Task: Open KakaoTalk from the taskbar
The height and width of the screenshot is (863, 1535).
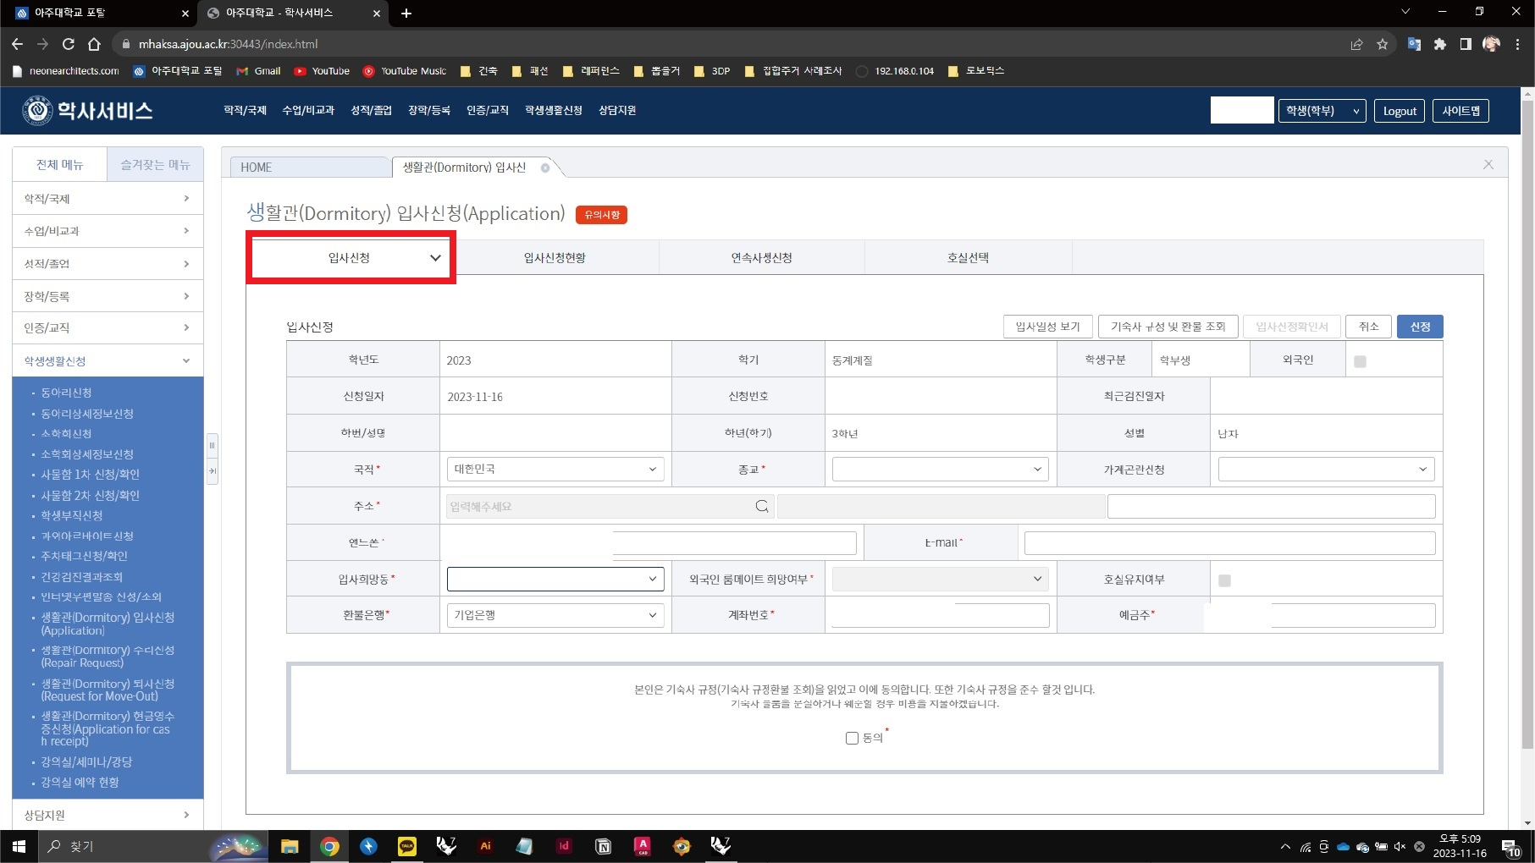Action: click(x=407, y=846)
